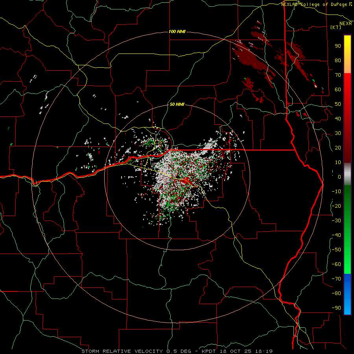
Task: Click the 50 NMI range ring label
Action: pos(177,104)
